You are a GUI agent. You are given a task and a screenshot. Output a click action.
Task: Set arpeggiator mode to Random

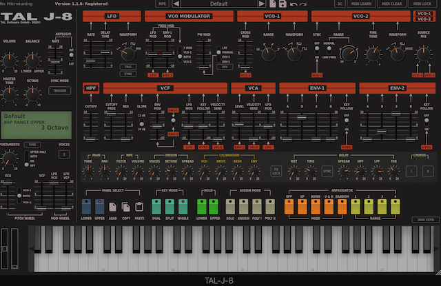tap(342, 207)
